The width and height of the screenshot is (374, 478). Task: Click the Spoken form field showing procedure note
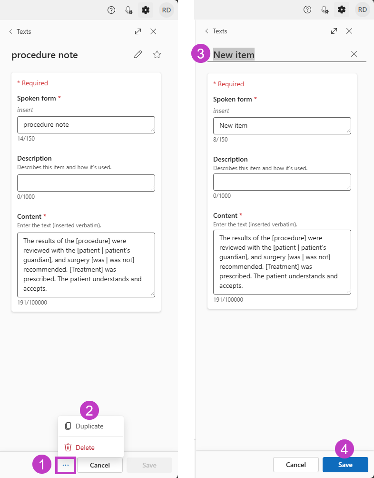click(x=86, y=124)
